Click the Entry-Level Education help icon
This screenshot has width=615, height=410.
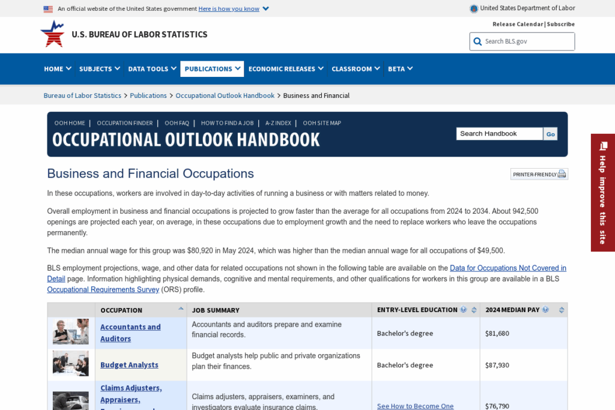[x=464, y=310]
